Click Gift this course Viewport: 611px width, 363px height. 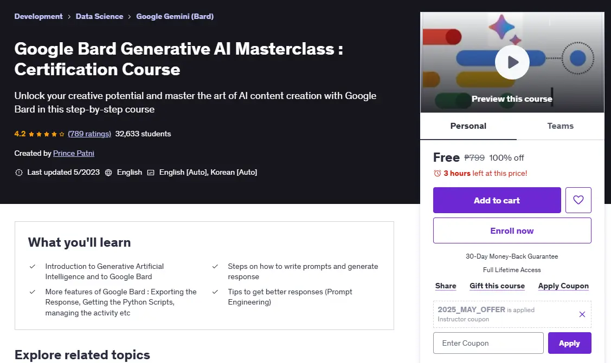click(x=497, y=286)
